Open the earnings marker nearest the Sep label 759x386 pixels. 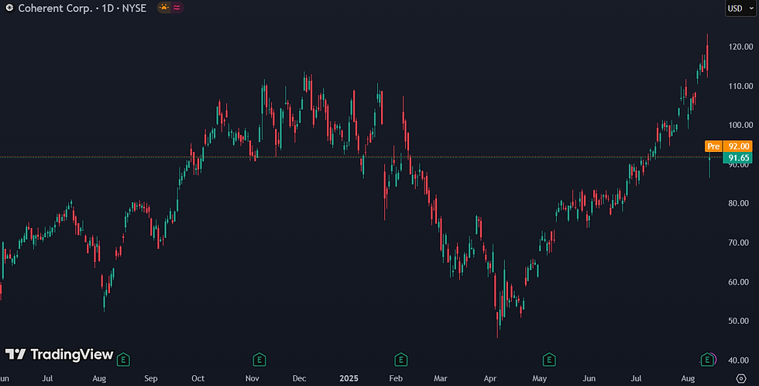click(123, 360)
